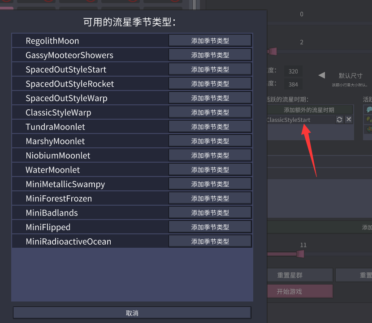The image size is (372, 323).
Task: Click the pink slider below the number 2
Action: tap(273, 52)
